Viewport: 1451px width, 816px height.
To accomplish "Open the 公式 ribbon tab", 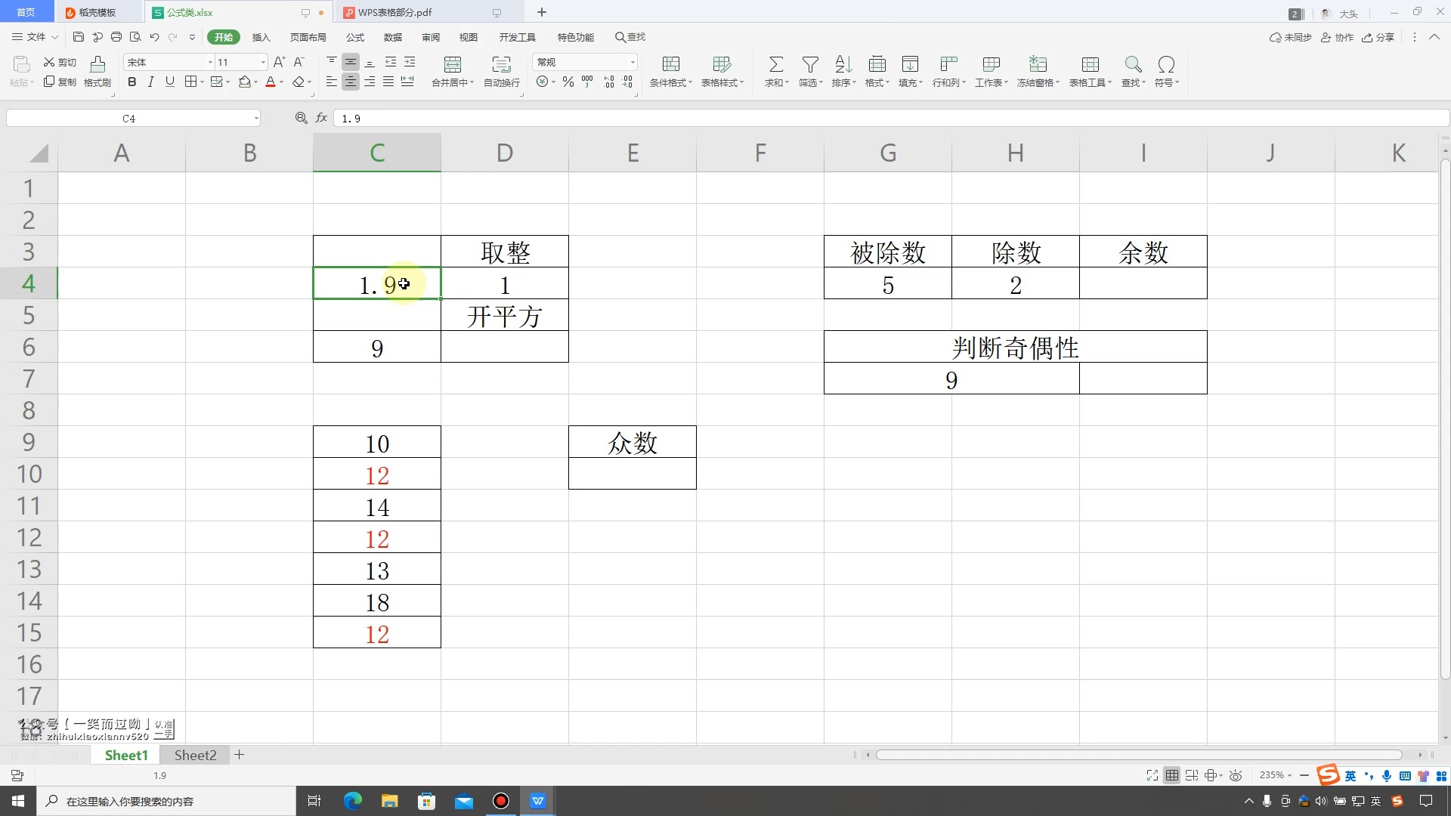I will (x=355, y=37).
